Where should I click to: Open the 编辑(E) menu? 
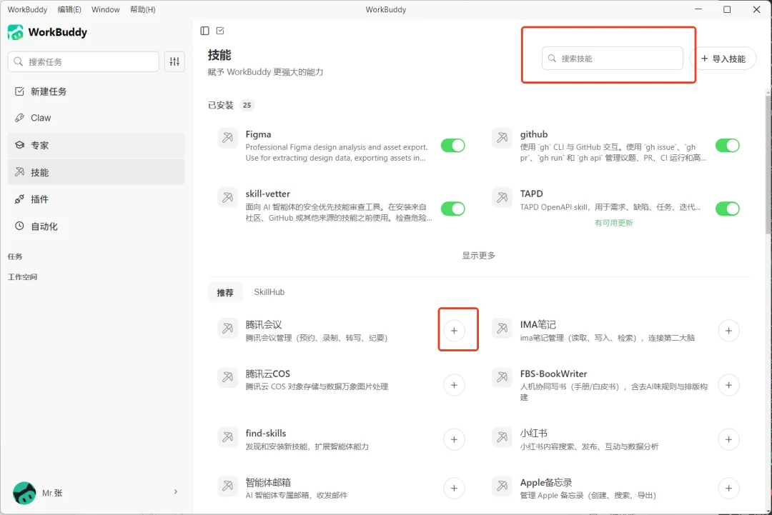coord(69,9)
